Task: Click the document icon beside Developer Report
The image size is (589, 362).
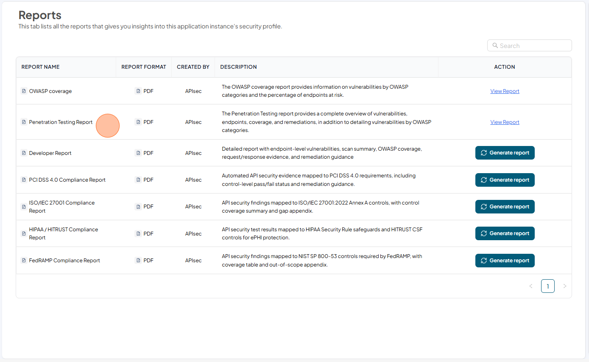Action: coord(24,153)
